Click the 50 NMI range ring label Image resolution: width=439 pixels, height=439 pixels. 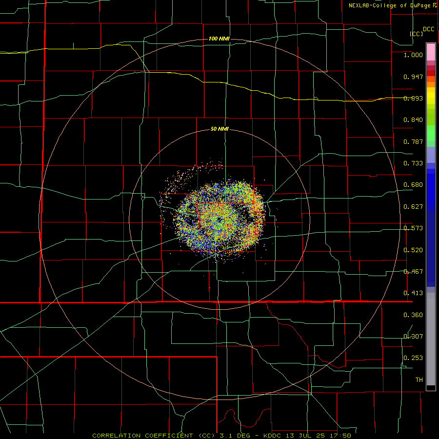click(x=219, y=129)
